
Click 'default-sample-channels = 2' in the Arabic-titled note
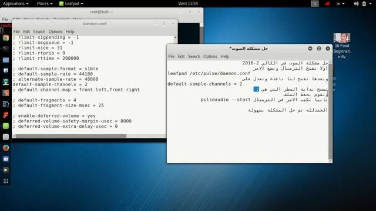tap(205, 84)
